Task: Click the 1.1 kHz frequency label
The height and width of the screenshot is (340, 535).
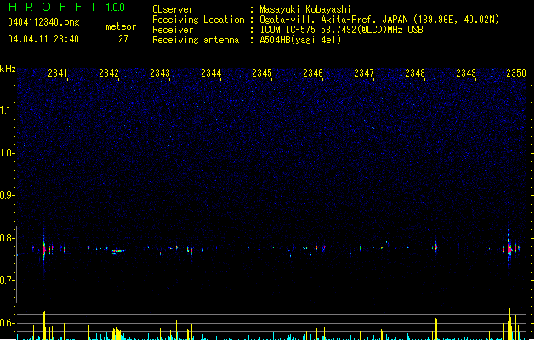Action: coord(7,110)
